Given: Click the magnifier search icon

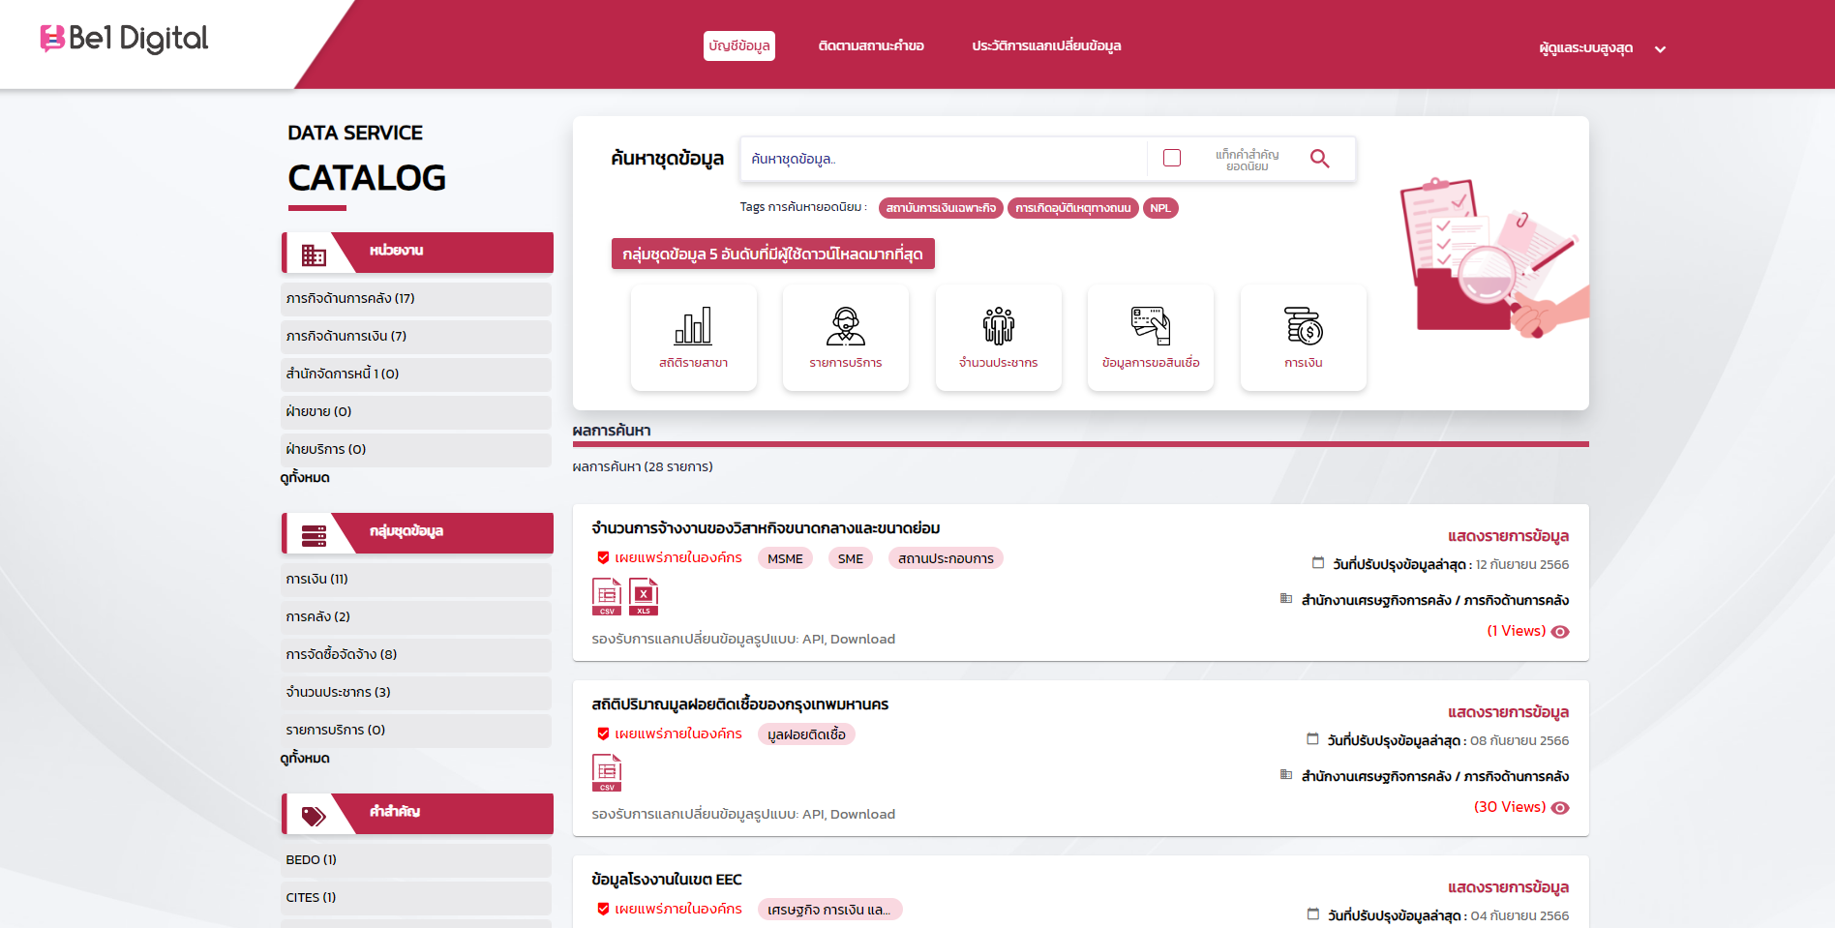Looking at the screenshot, I should pyautogui.click(x=1319, y=159).
